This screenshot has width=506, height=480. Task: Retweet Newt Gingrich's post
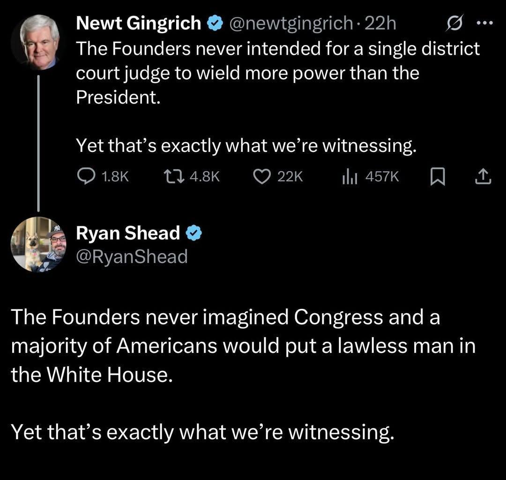(174, 177)
